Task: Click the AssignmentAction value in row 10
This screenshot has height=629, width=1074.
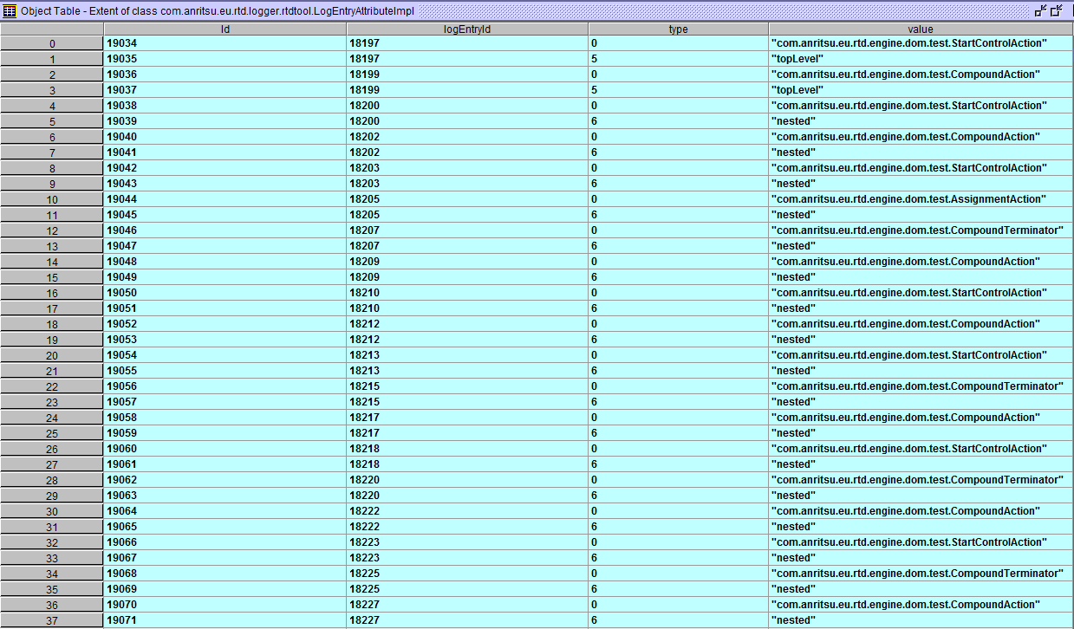Action: click(921, 199)
